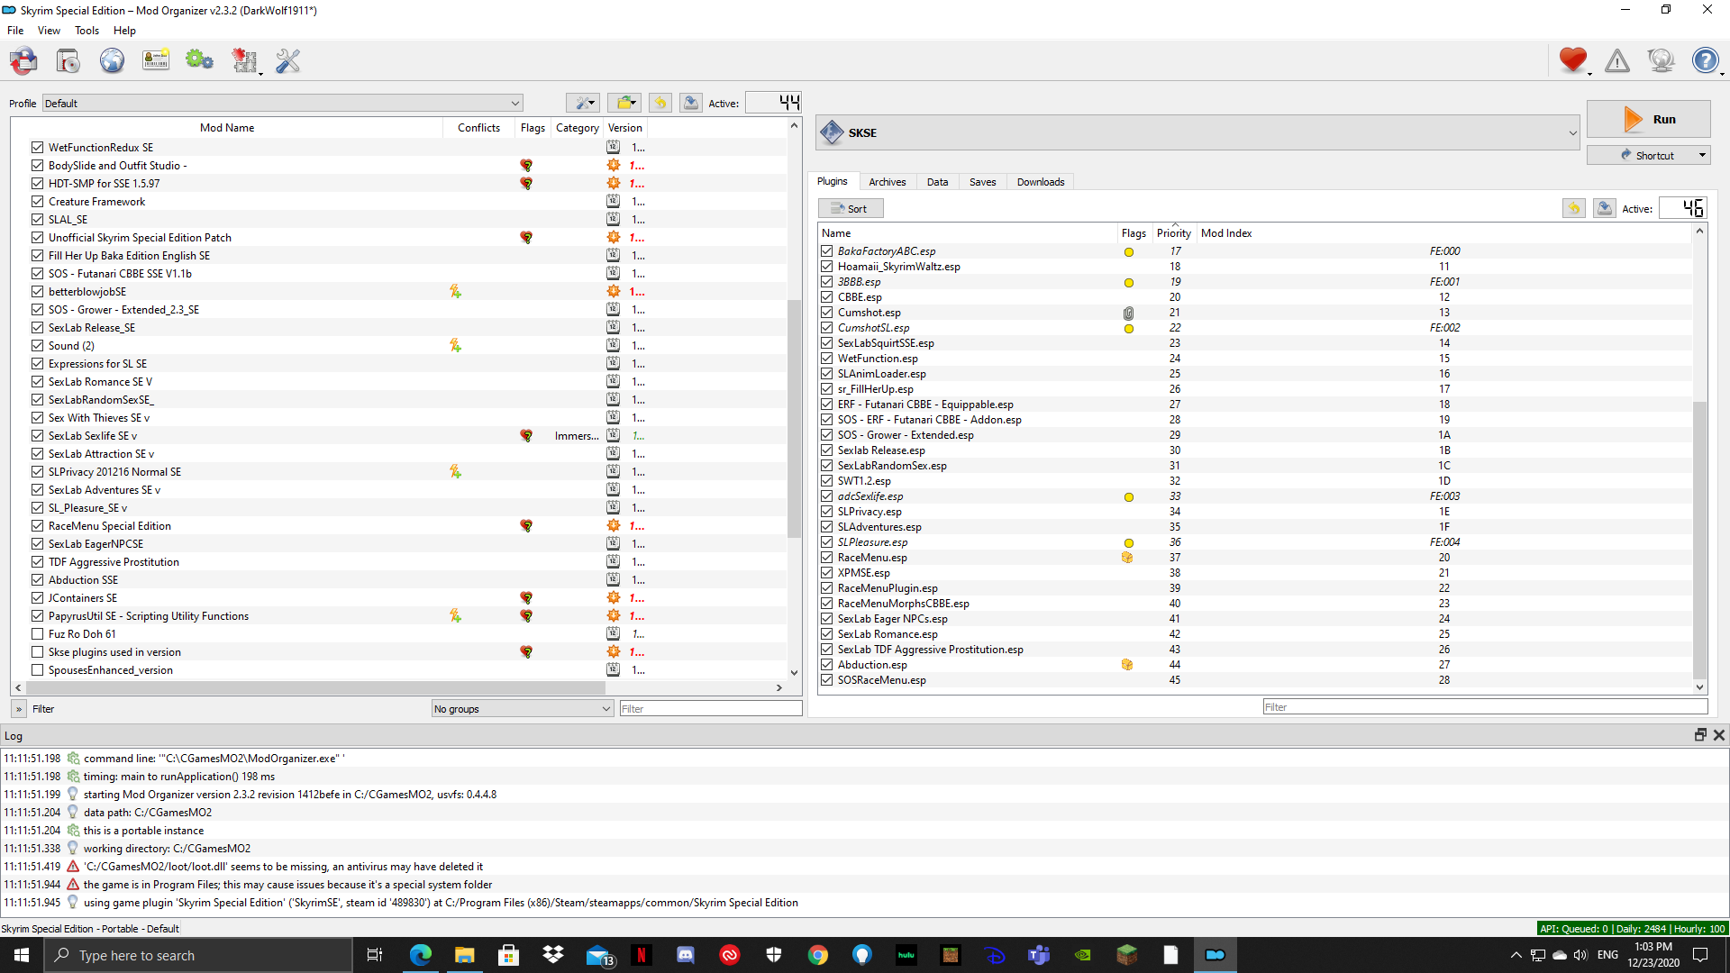The image size is (1730, 973).
Task: Sort mods by the Conflicts column header
Action: click(x=478, y=128)
